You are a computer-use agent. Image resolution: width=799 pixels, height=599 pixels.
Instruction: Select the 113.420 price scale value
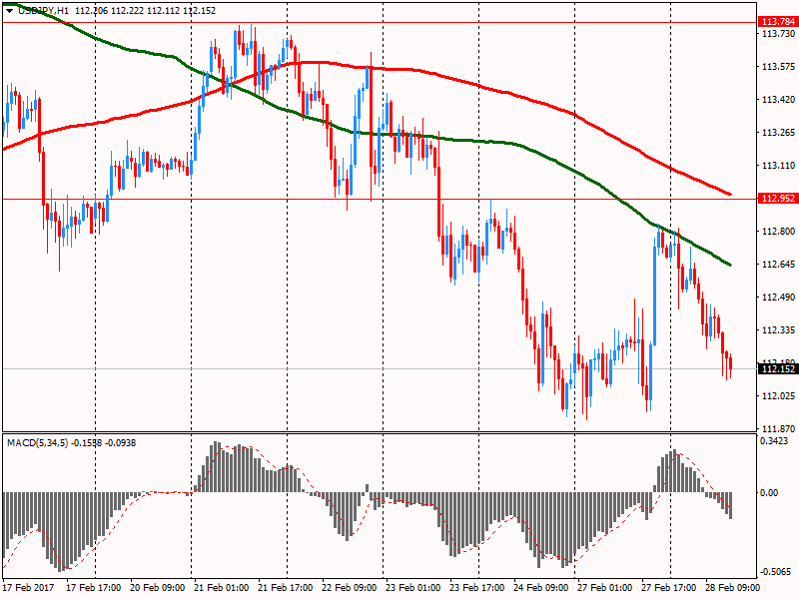(x=778, y=100)
